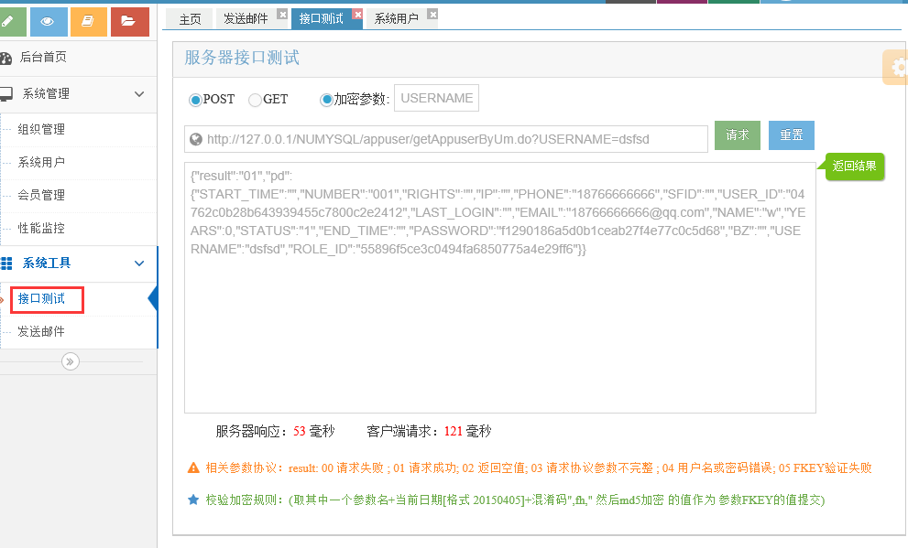Click the 相关参数协议 result code text
This screenshot has height=548, width=908.
click(539, 468)
